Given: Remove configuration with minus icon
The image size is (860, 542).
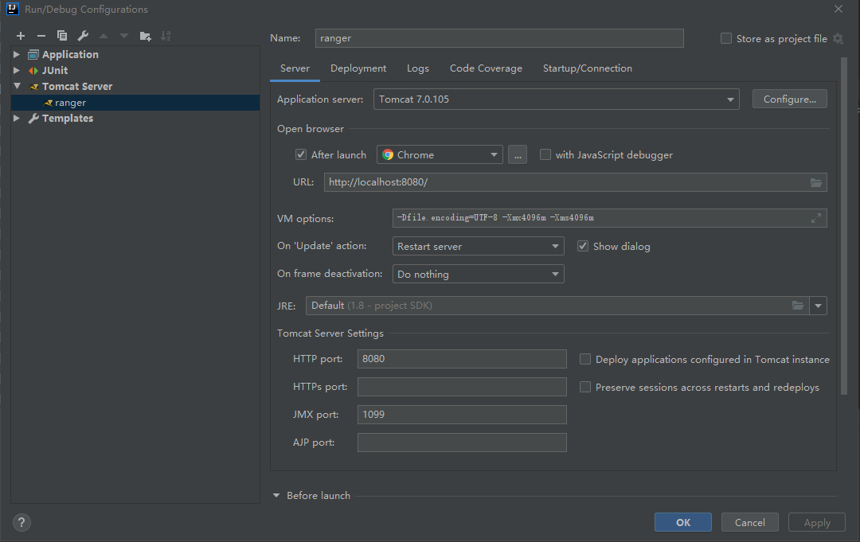Looking at the screenshot, I should [41, 36].
